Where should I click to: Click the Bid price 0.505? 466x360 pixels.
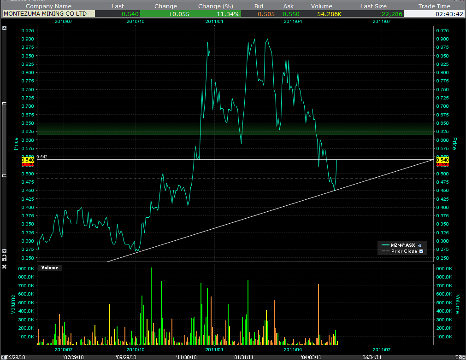click(266, 14)
